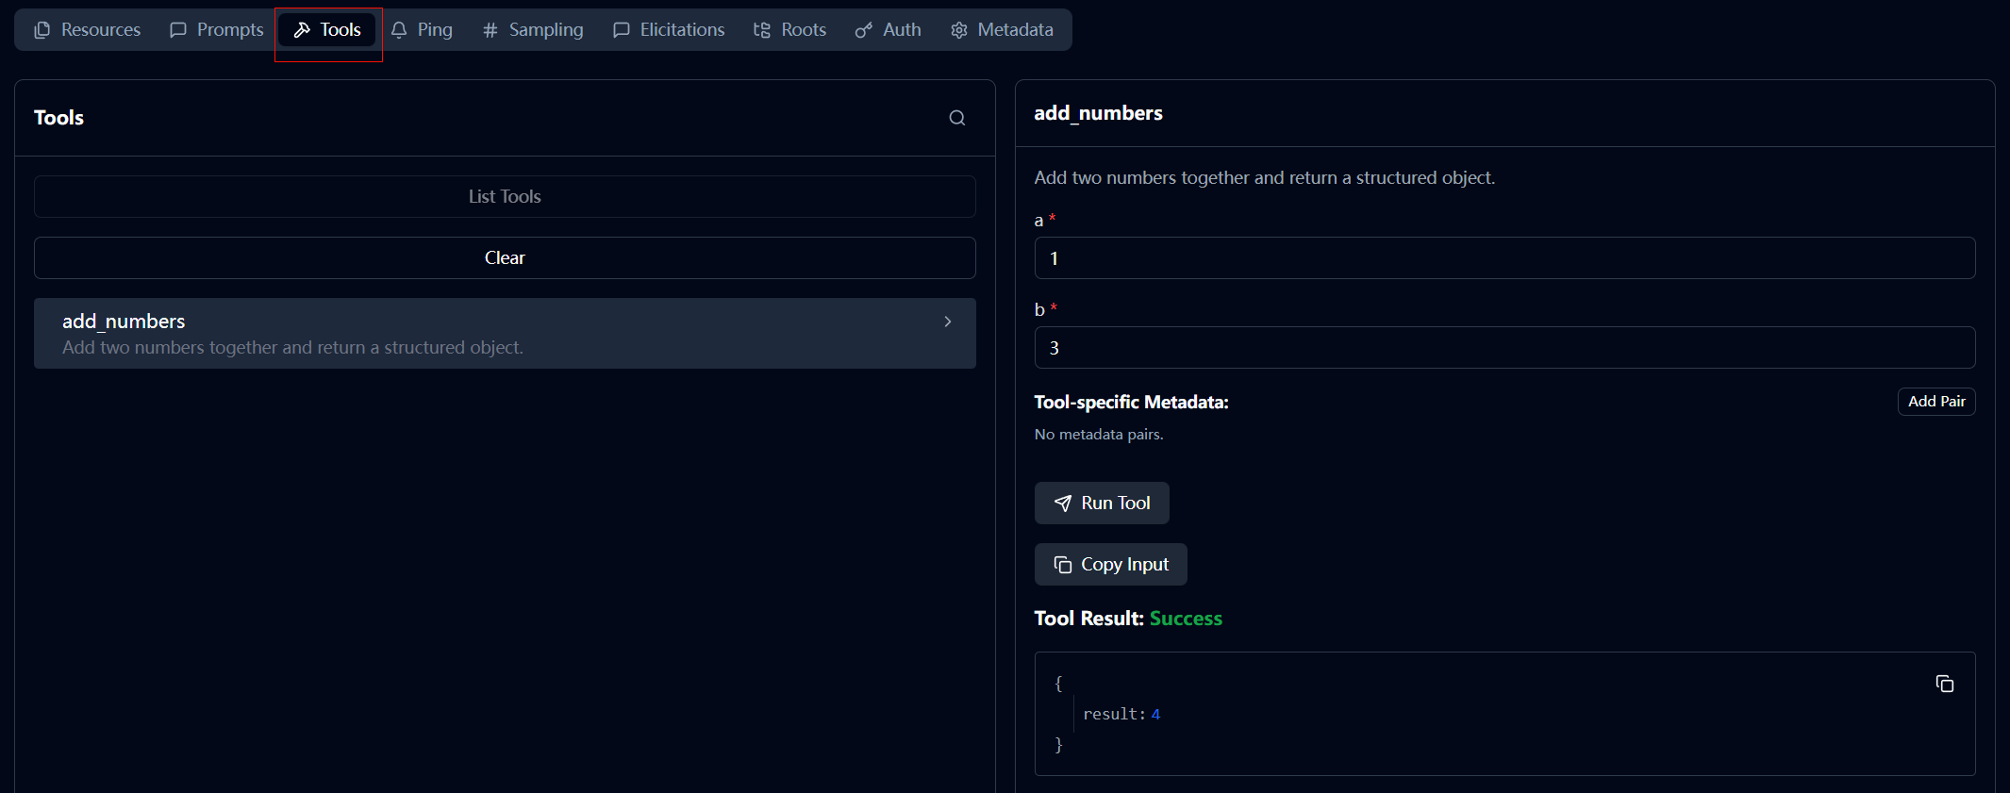Switch to the Roots tab
The image size is (2010, 793).
click(x=789, y=30)
